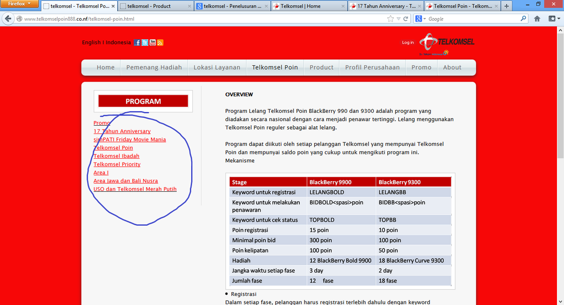
Task: Close the '17 Tahun Anniversary' tab
Action: pos(419,6)
